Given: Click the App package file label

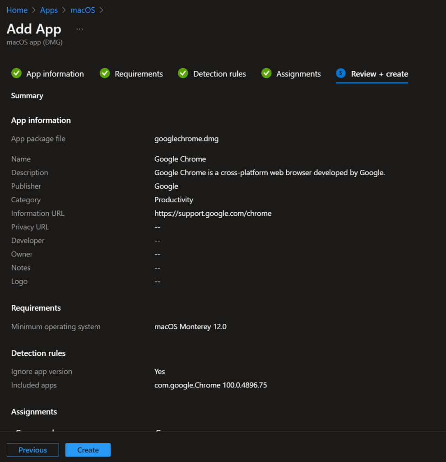Looking at the screenshot, I should pos(38,139).
